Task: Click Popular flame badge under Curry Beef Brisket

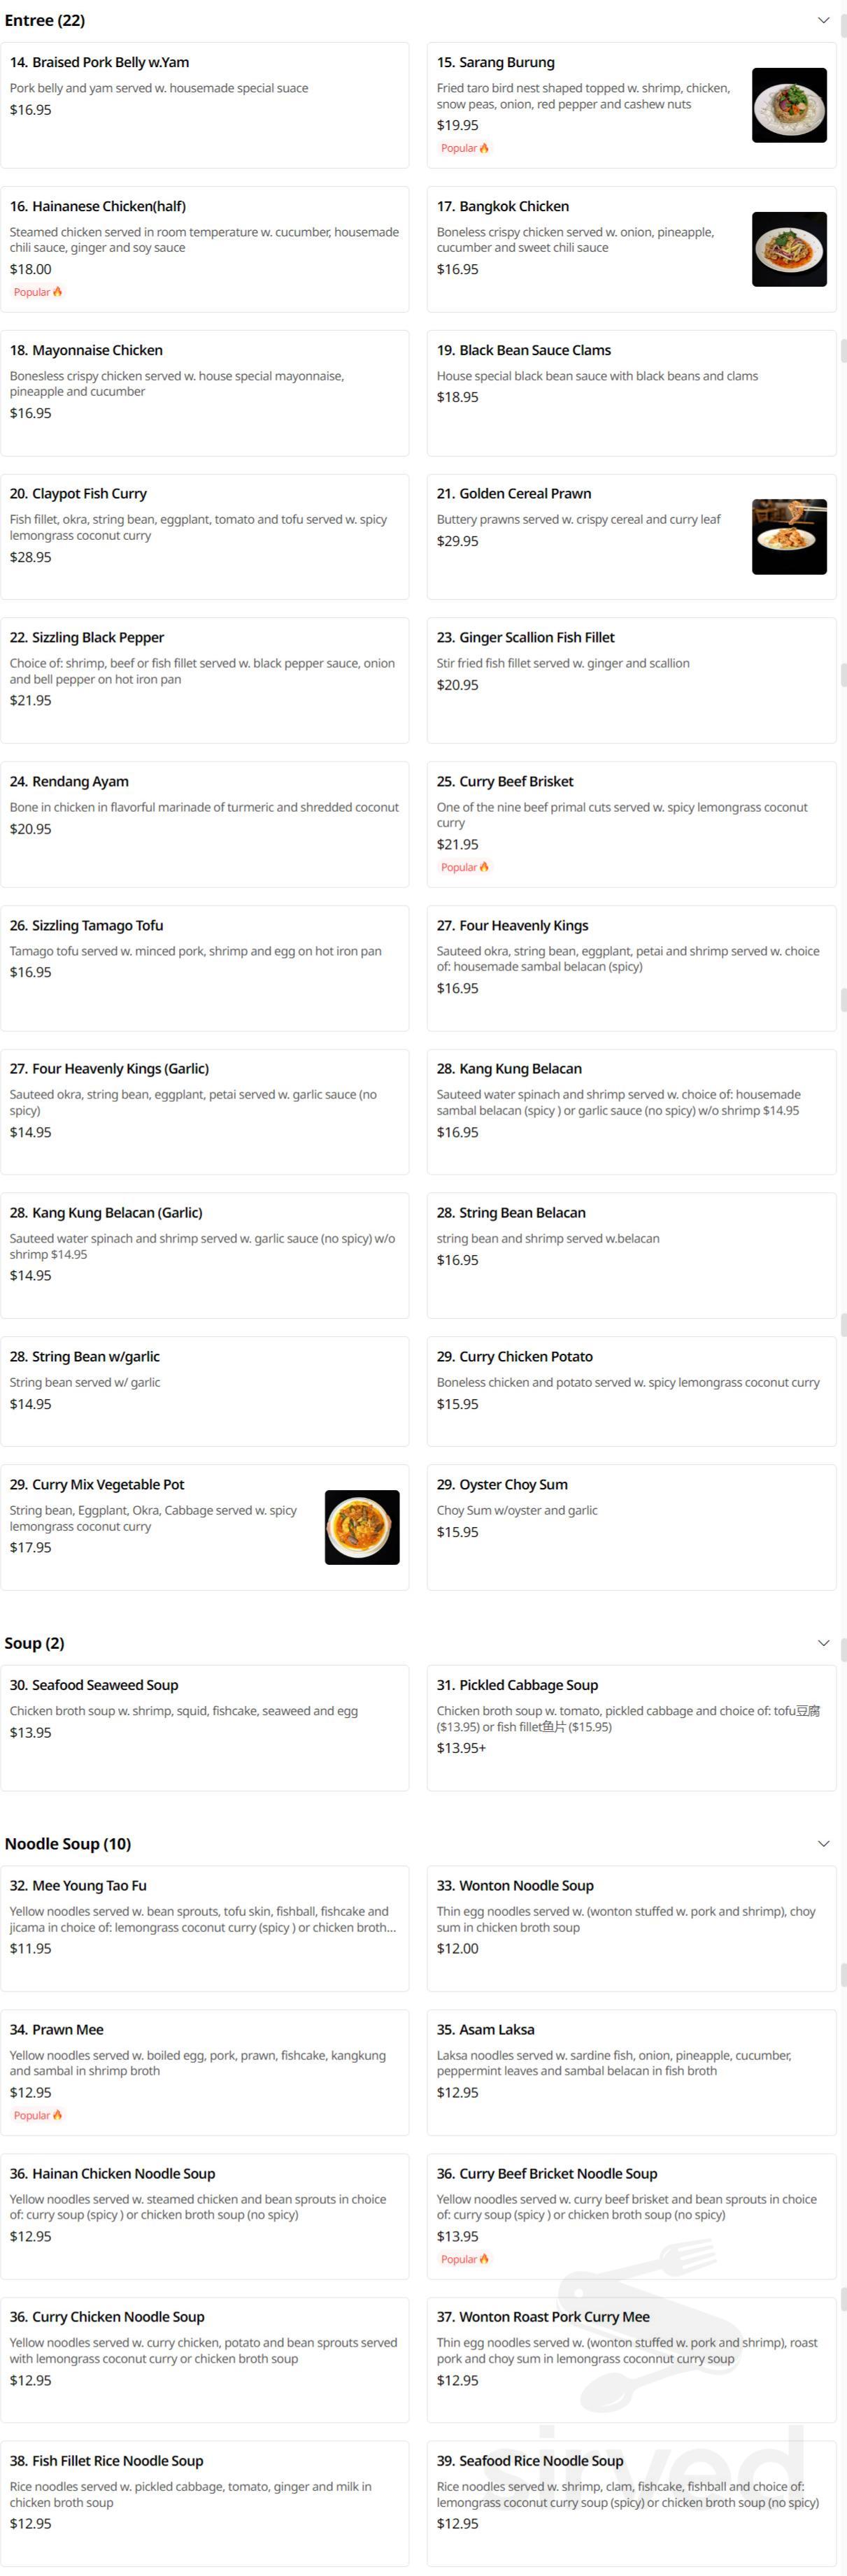Action: [x=465, y=867]
